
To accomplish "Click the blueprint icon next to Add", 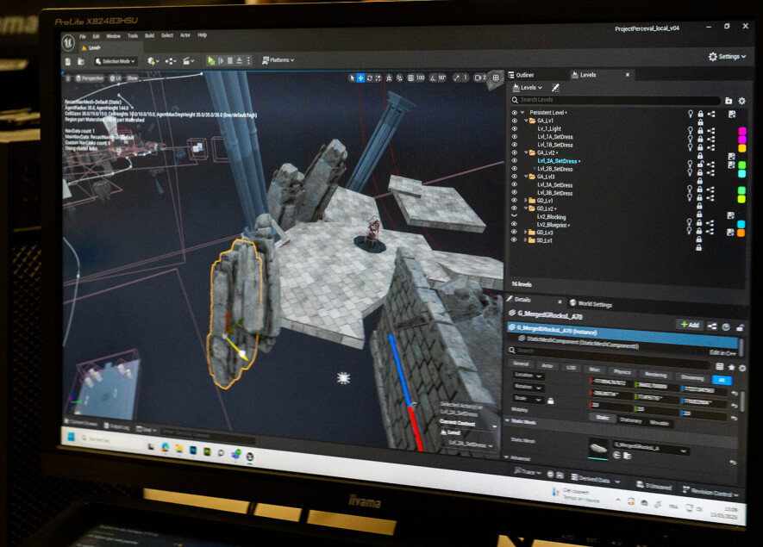I will pyautogui.click(x=712, y=326).
